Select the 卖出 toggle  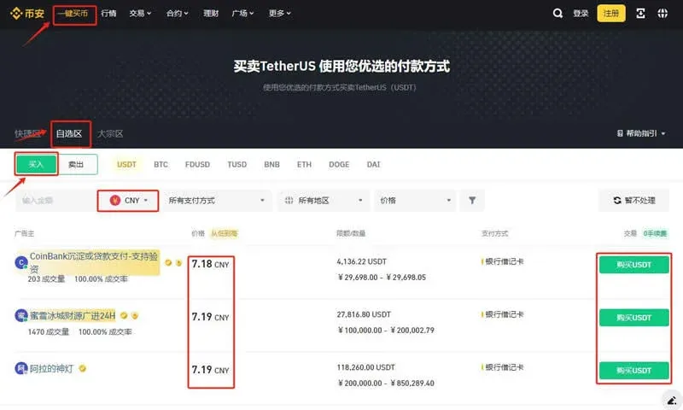point(76,164)
